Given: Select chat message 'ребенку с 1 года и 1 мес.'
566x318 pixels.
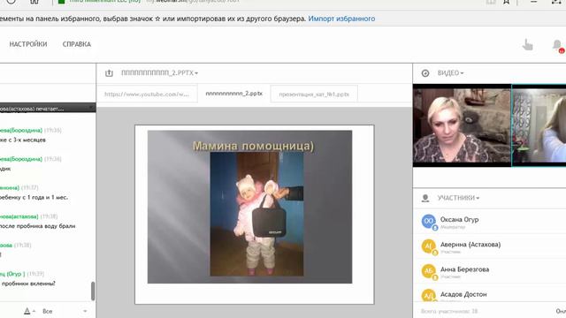Looking at the screenshot, I should pos(34,197).
